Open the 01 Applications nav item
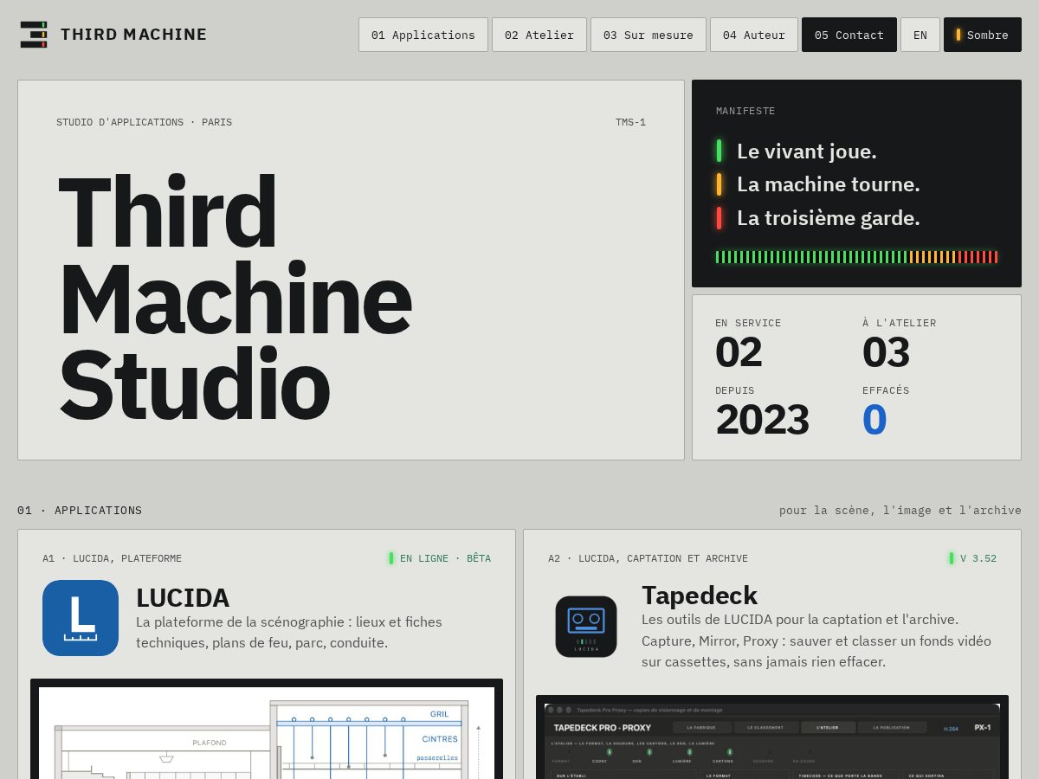Viewport: 1039px width, 779px height. (423, 35)
